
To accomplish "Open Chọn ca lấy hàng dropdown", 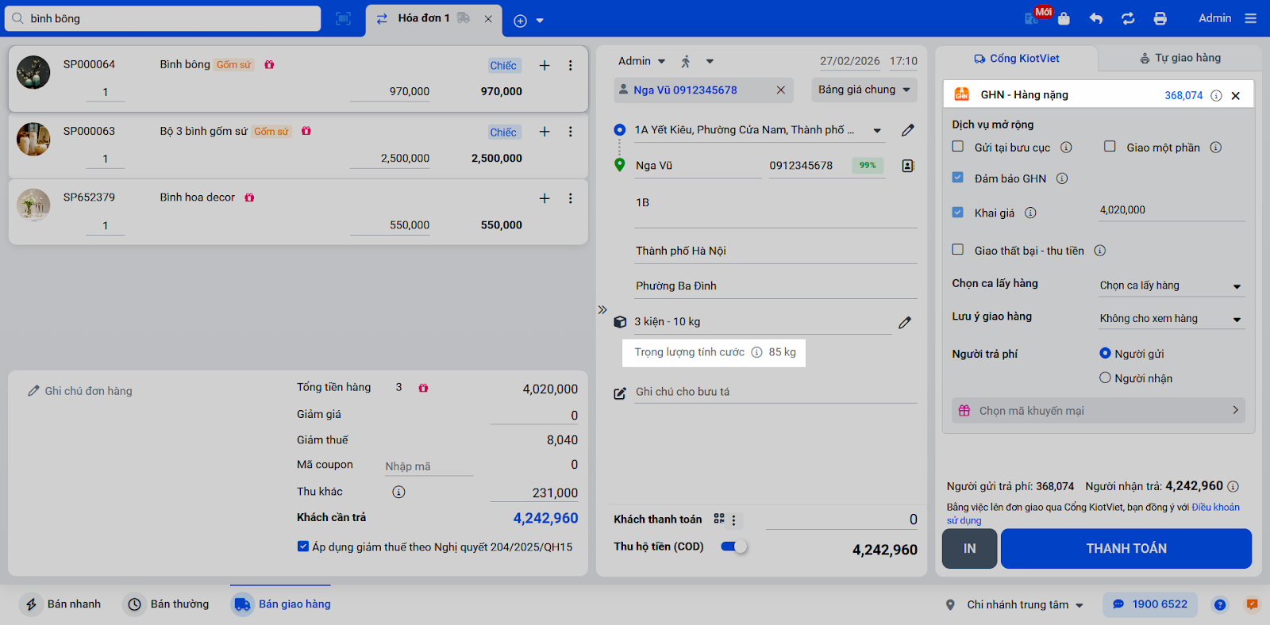I will tap(1172, 286).
